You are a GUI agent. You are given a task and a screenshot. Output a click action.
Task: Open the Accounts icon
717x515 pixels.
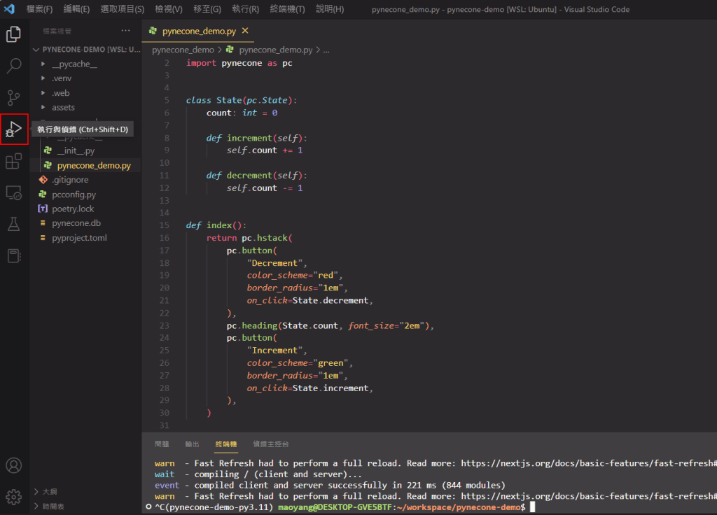[x=13, y=465]
